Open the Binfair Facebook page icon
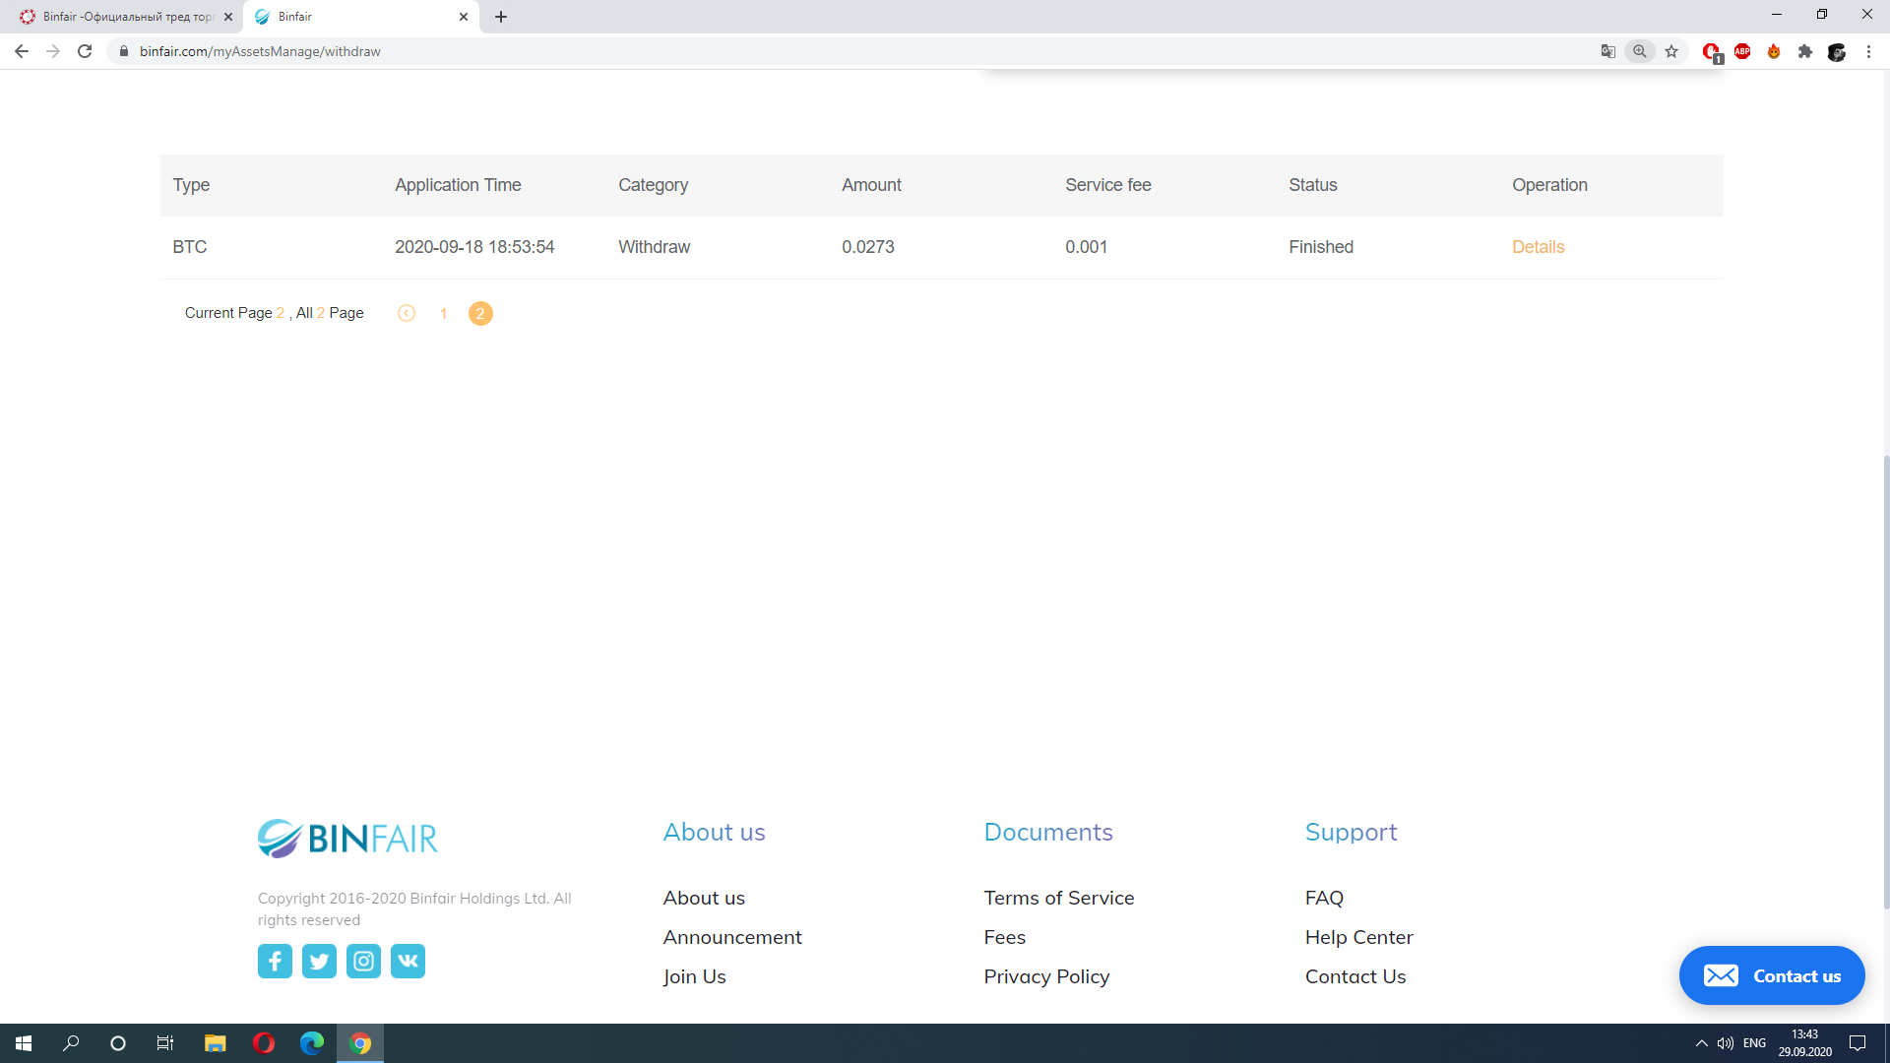Viewport: 1890px width, 1063px height. click(275, 961)
